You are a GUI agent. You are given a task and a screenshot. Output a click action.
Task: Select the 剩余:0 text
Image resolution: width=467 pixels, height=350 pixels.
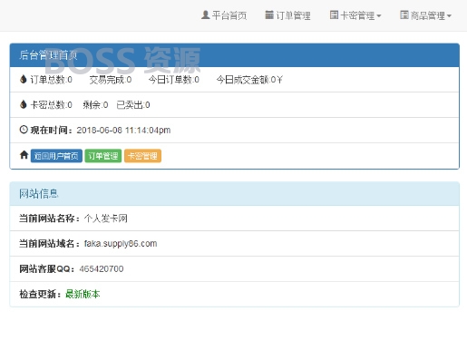95,105
